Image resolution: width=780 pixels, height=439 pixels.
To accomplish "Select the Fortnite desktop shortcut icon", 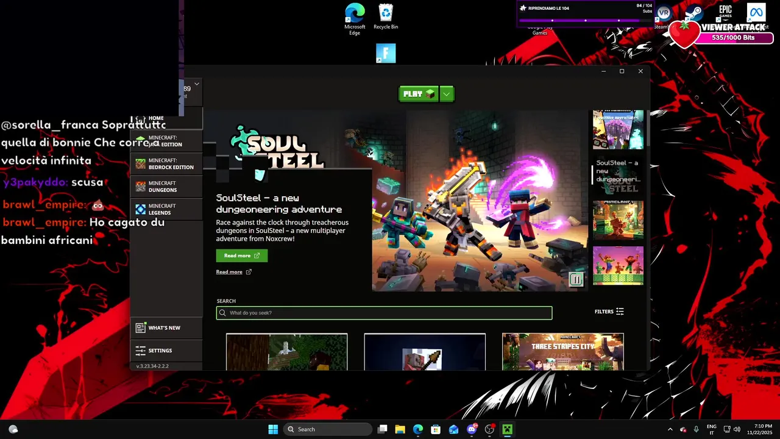I will click(x=386, y=53).
